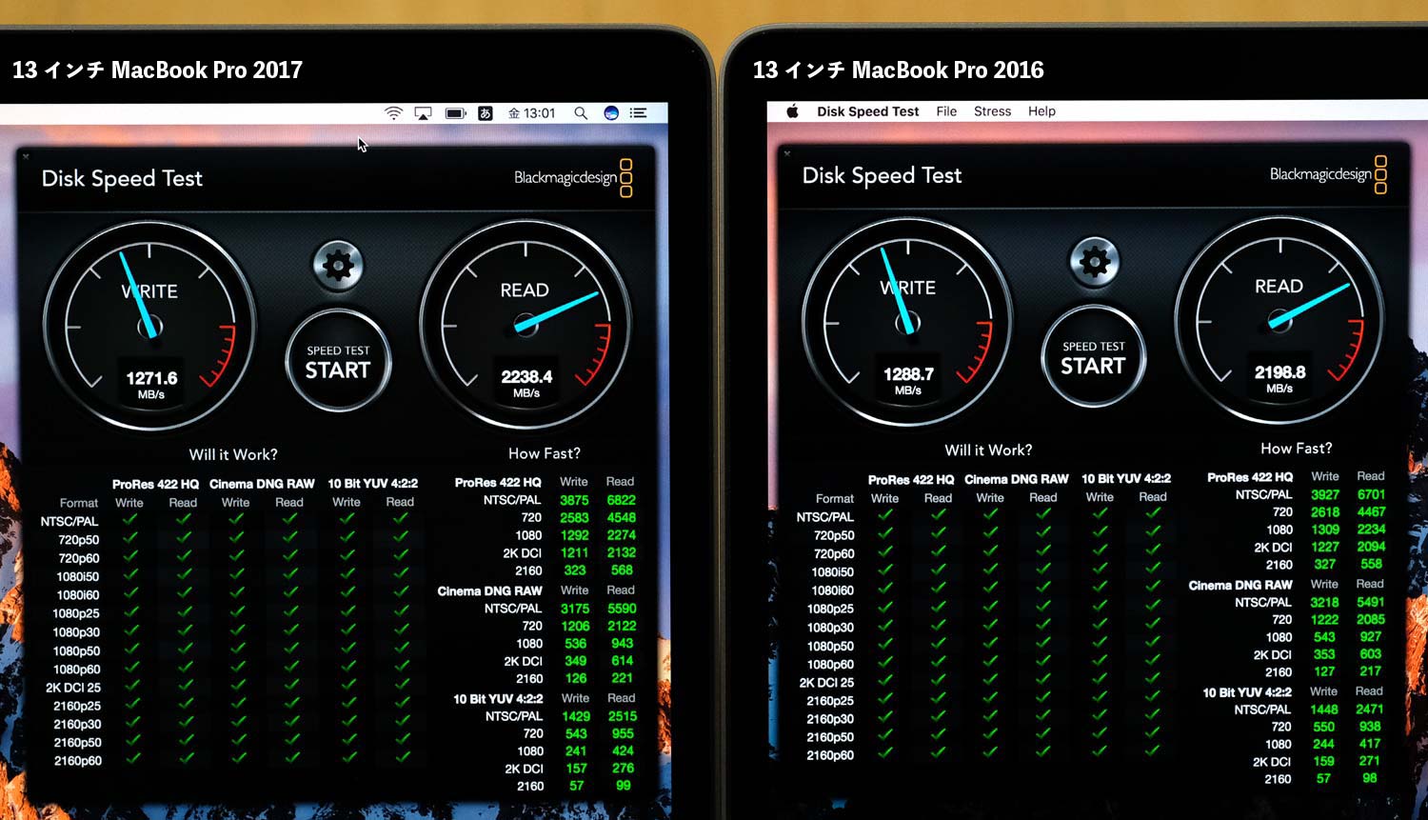Start speed test on 2017 MacBook

pyautogui.click(x=338, y=361)
